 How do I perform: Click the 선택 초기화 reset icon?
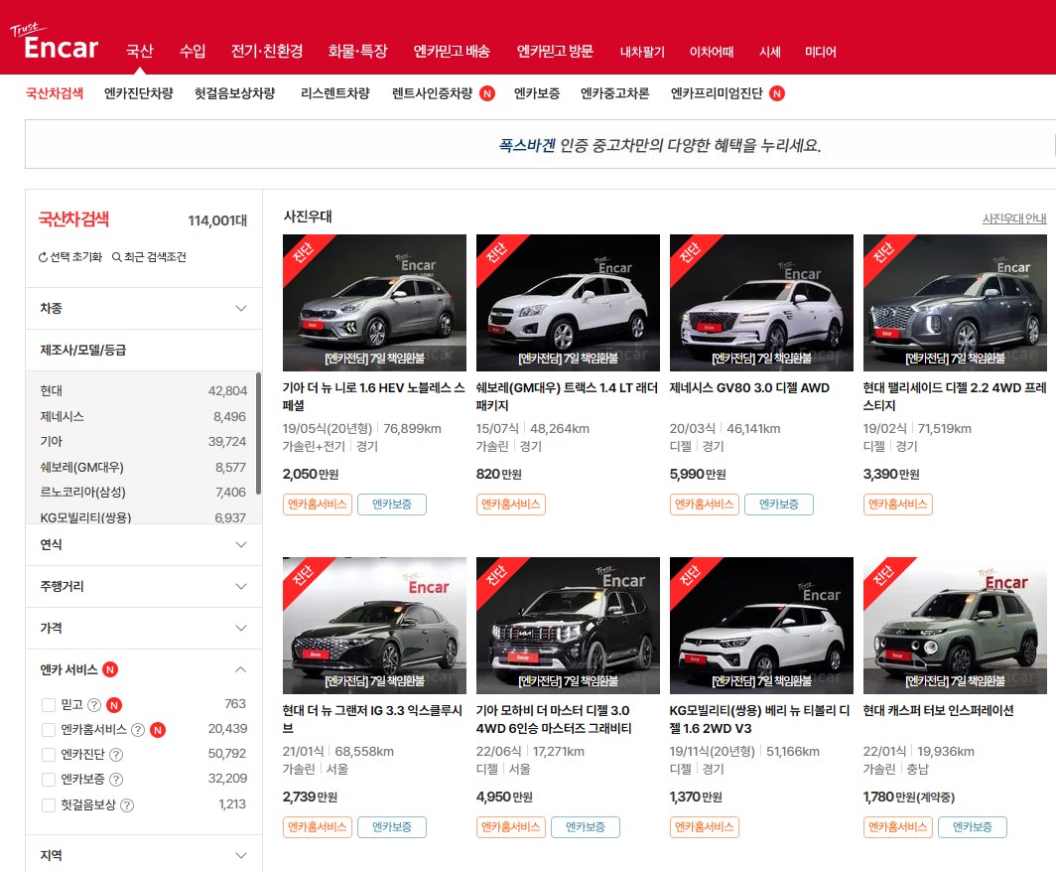click(43, 257)
